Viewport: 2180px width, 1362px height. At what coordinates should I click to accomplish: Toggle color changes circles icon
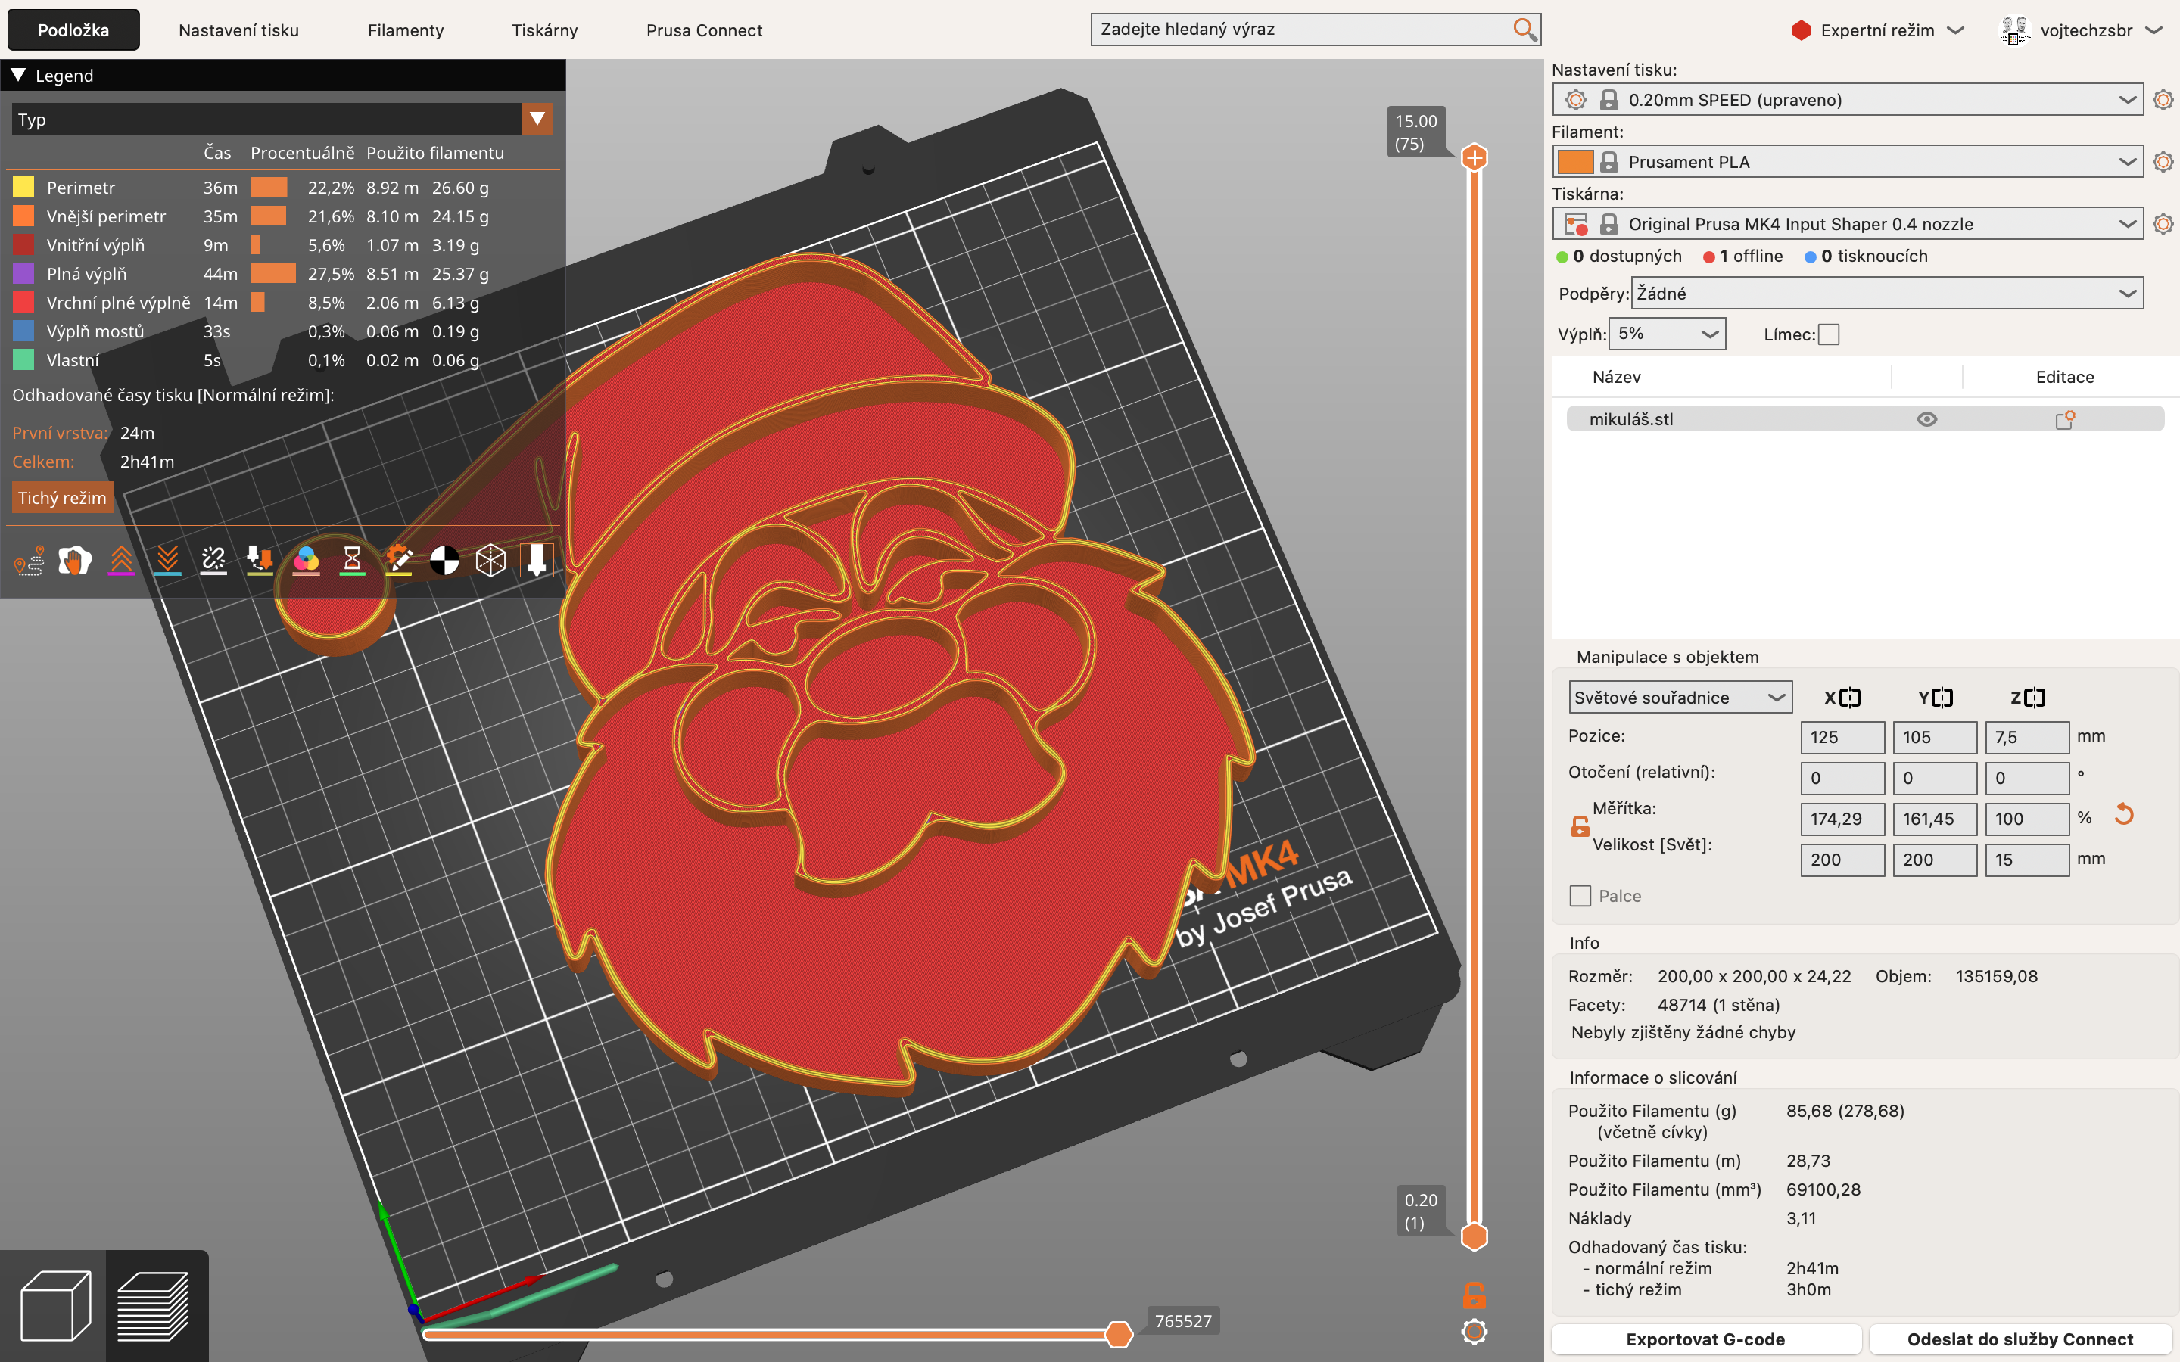click(x=307, y=560)
